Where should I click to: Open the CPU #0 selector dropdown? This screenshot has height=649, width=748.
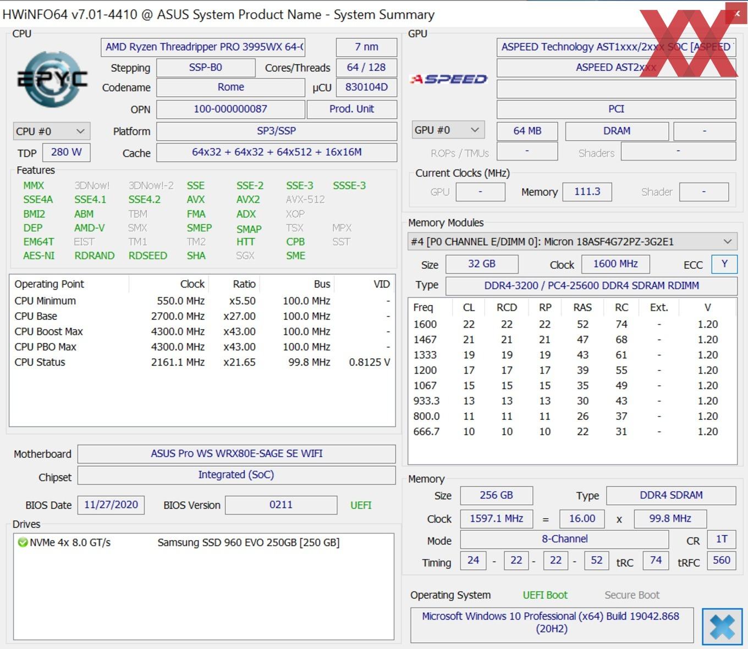coord(51,131)
